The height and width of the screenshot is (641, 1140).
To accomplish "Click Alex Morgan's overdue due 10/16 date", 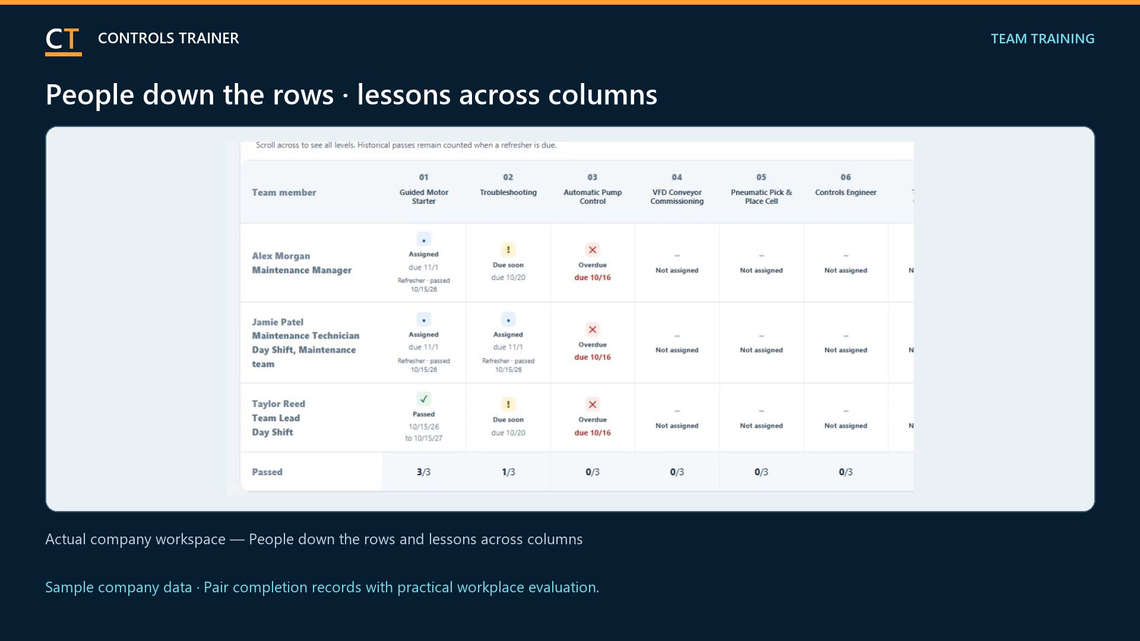I will 592,277.
